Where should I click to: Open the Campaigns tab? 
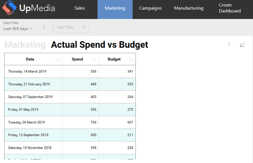pyautogui.click(x=151, y=8)
